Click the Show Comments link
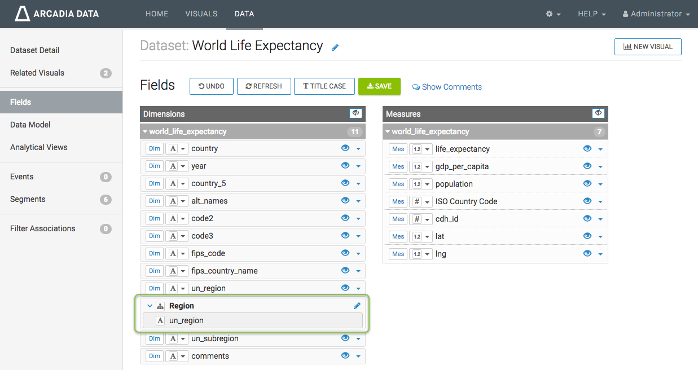Image resolution: width=698 pixels, height=370 pixels. coord(447,87)
